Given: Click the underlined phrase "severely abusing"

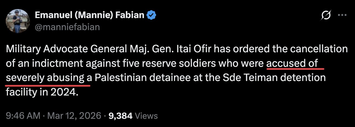Looking at the screenshot, I should pyautogui.click(x=45, y=78).
